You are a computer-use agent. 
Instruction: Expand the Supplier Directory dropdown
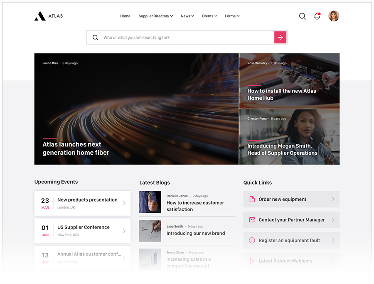click(x=155, y=16)
